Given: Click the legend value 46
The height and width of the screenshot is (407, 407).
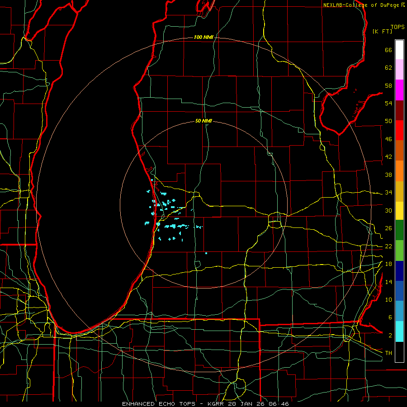Looking at the screenshot, I should [388, 139].
